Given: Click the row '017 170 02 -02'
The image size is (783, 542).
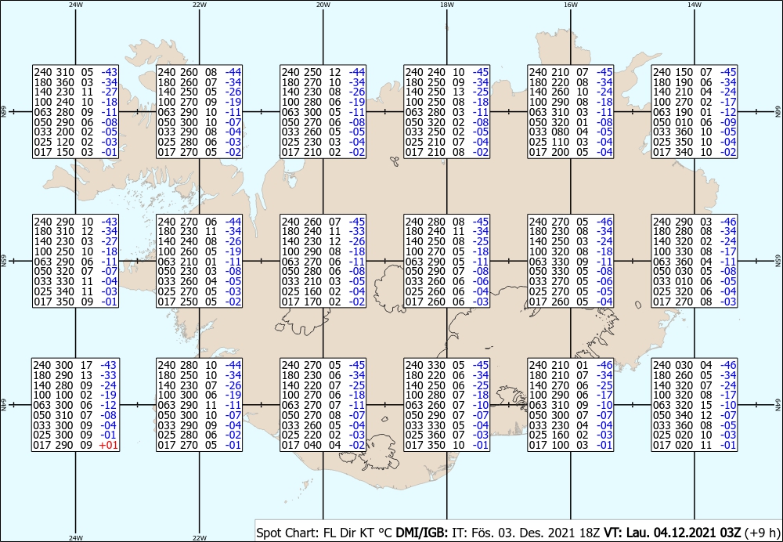Looking at the screenshot, I should click(323, 302).
